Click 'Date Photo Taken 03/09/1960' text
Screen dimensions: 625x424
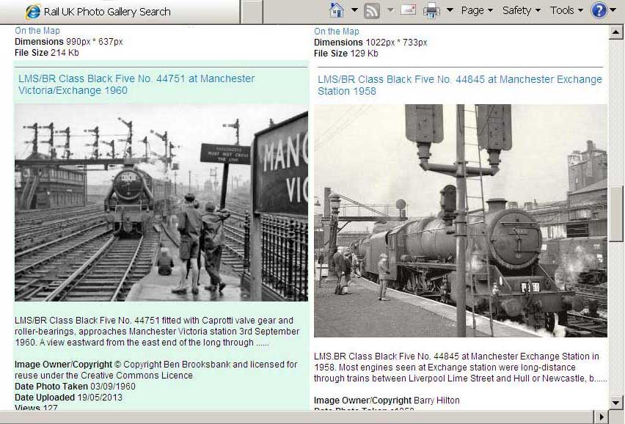75,387
